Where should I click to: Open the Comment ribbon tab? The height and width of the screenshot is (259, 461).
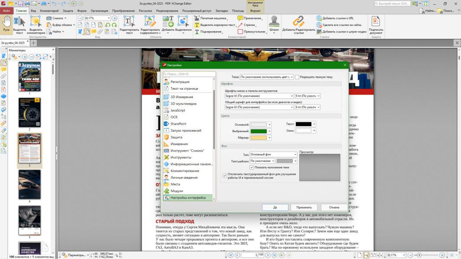click(49, 10)
